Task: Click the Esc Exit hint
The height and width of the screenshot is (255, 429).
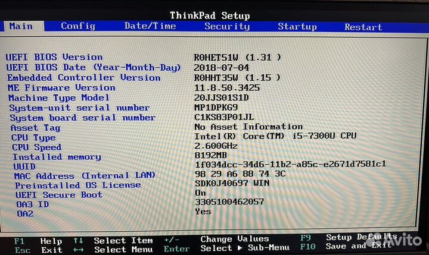Action: 39,250
